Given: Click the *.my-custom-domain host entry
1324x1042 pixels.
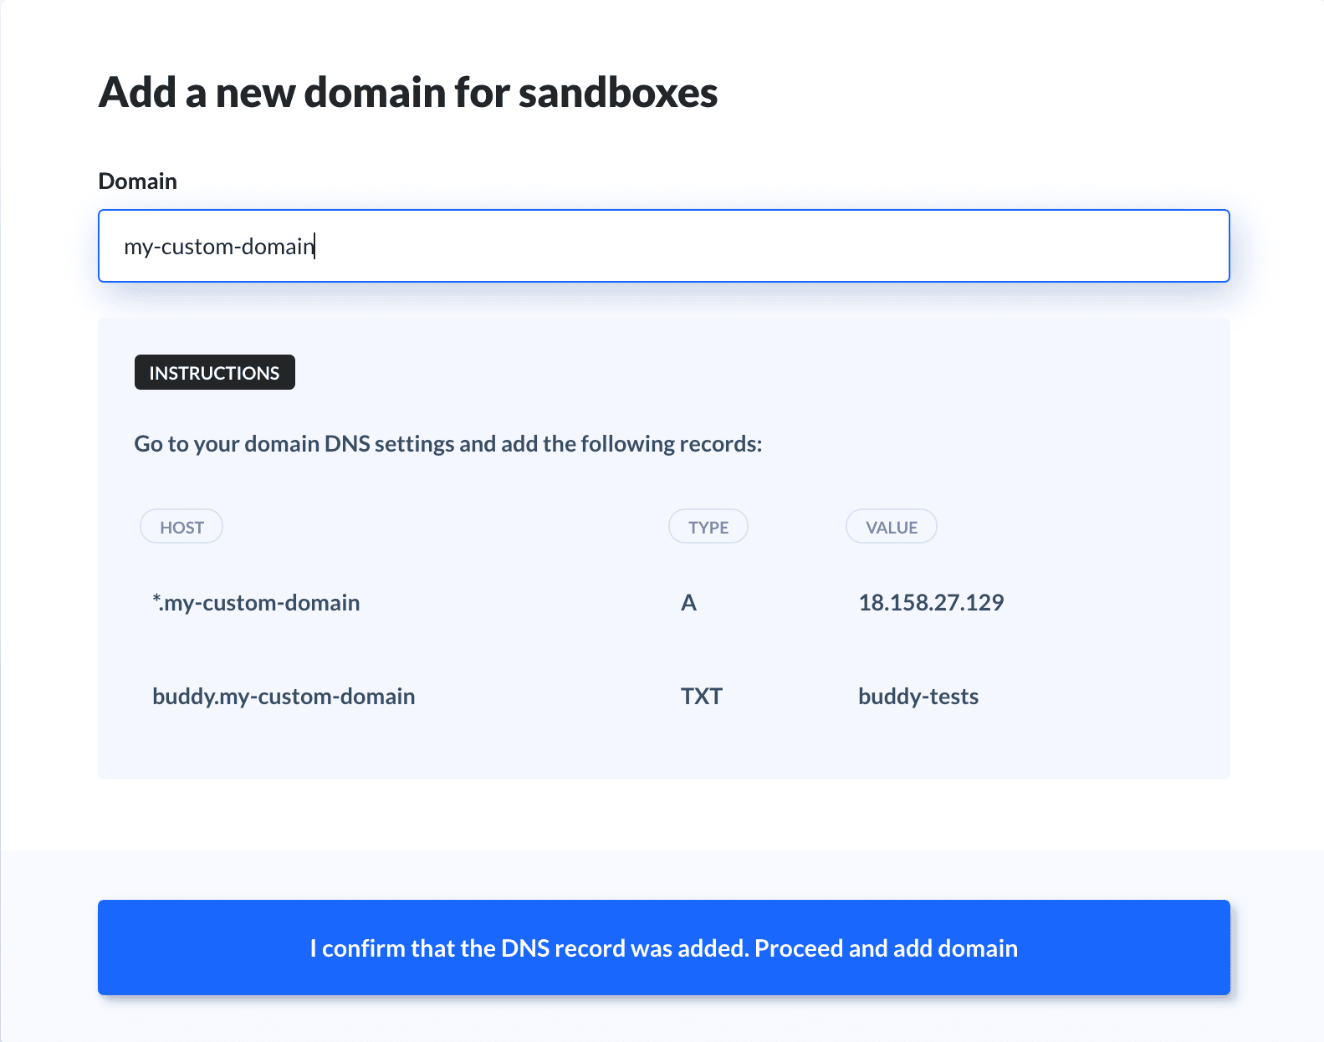Looking at the screenshot, I should pyautogui.click(x=256, y=603).
